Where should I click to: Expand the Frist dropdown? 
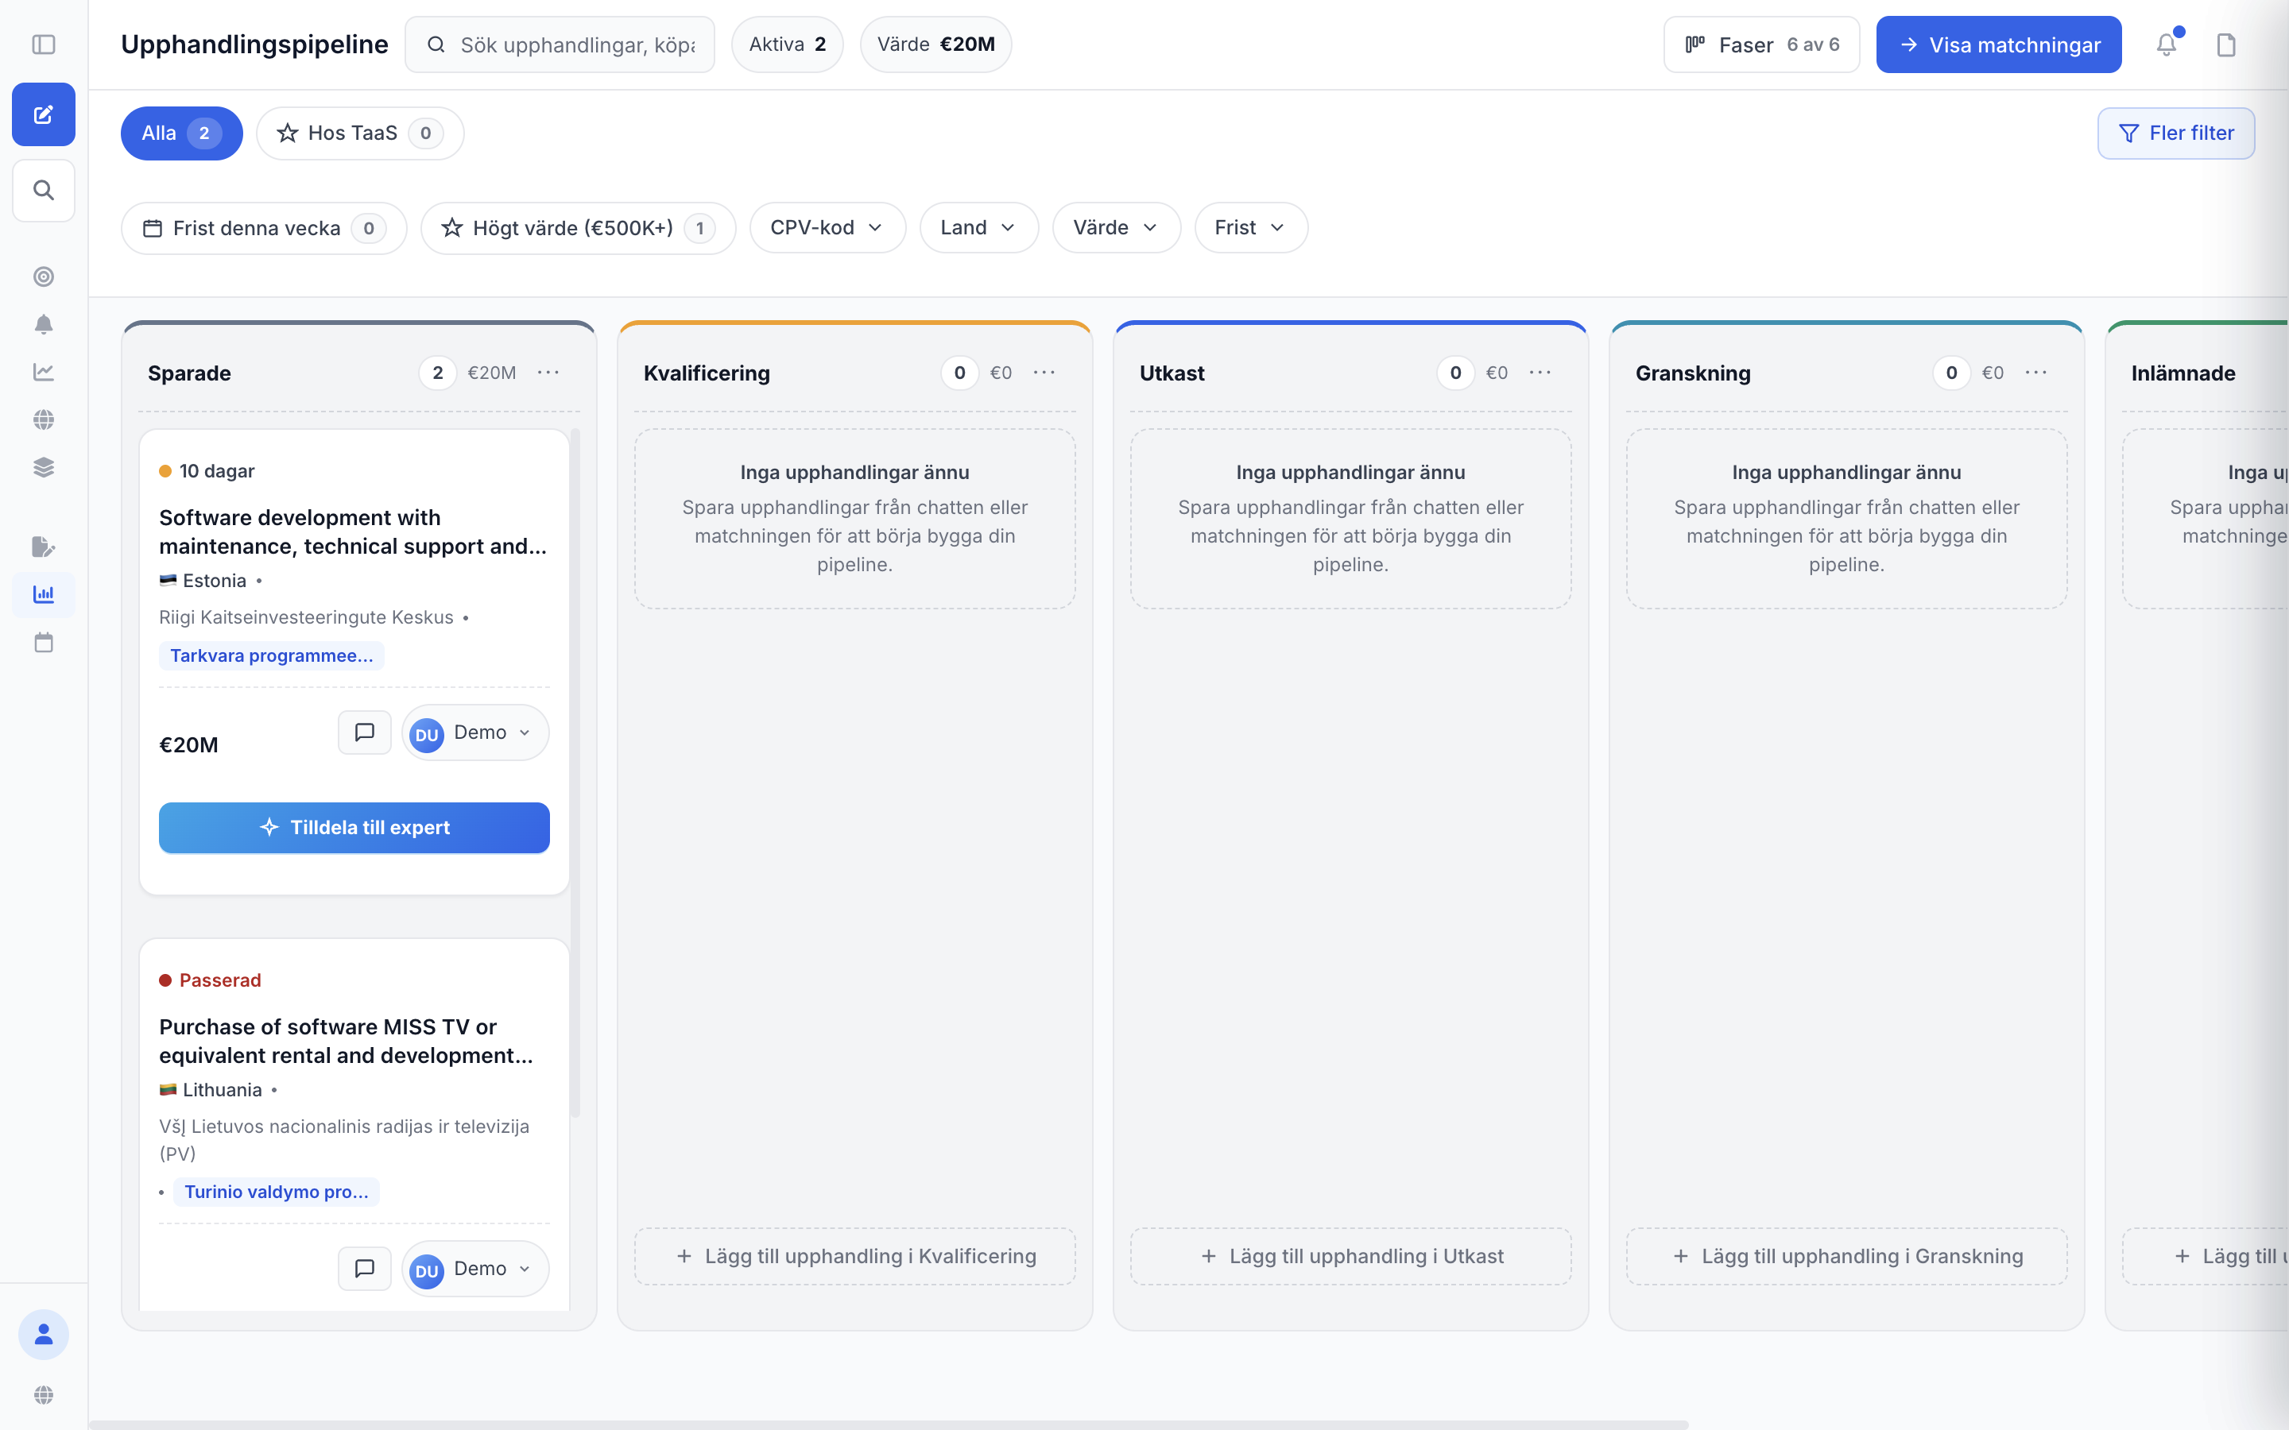tap(1250, 227)
